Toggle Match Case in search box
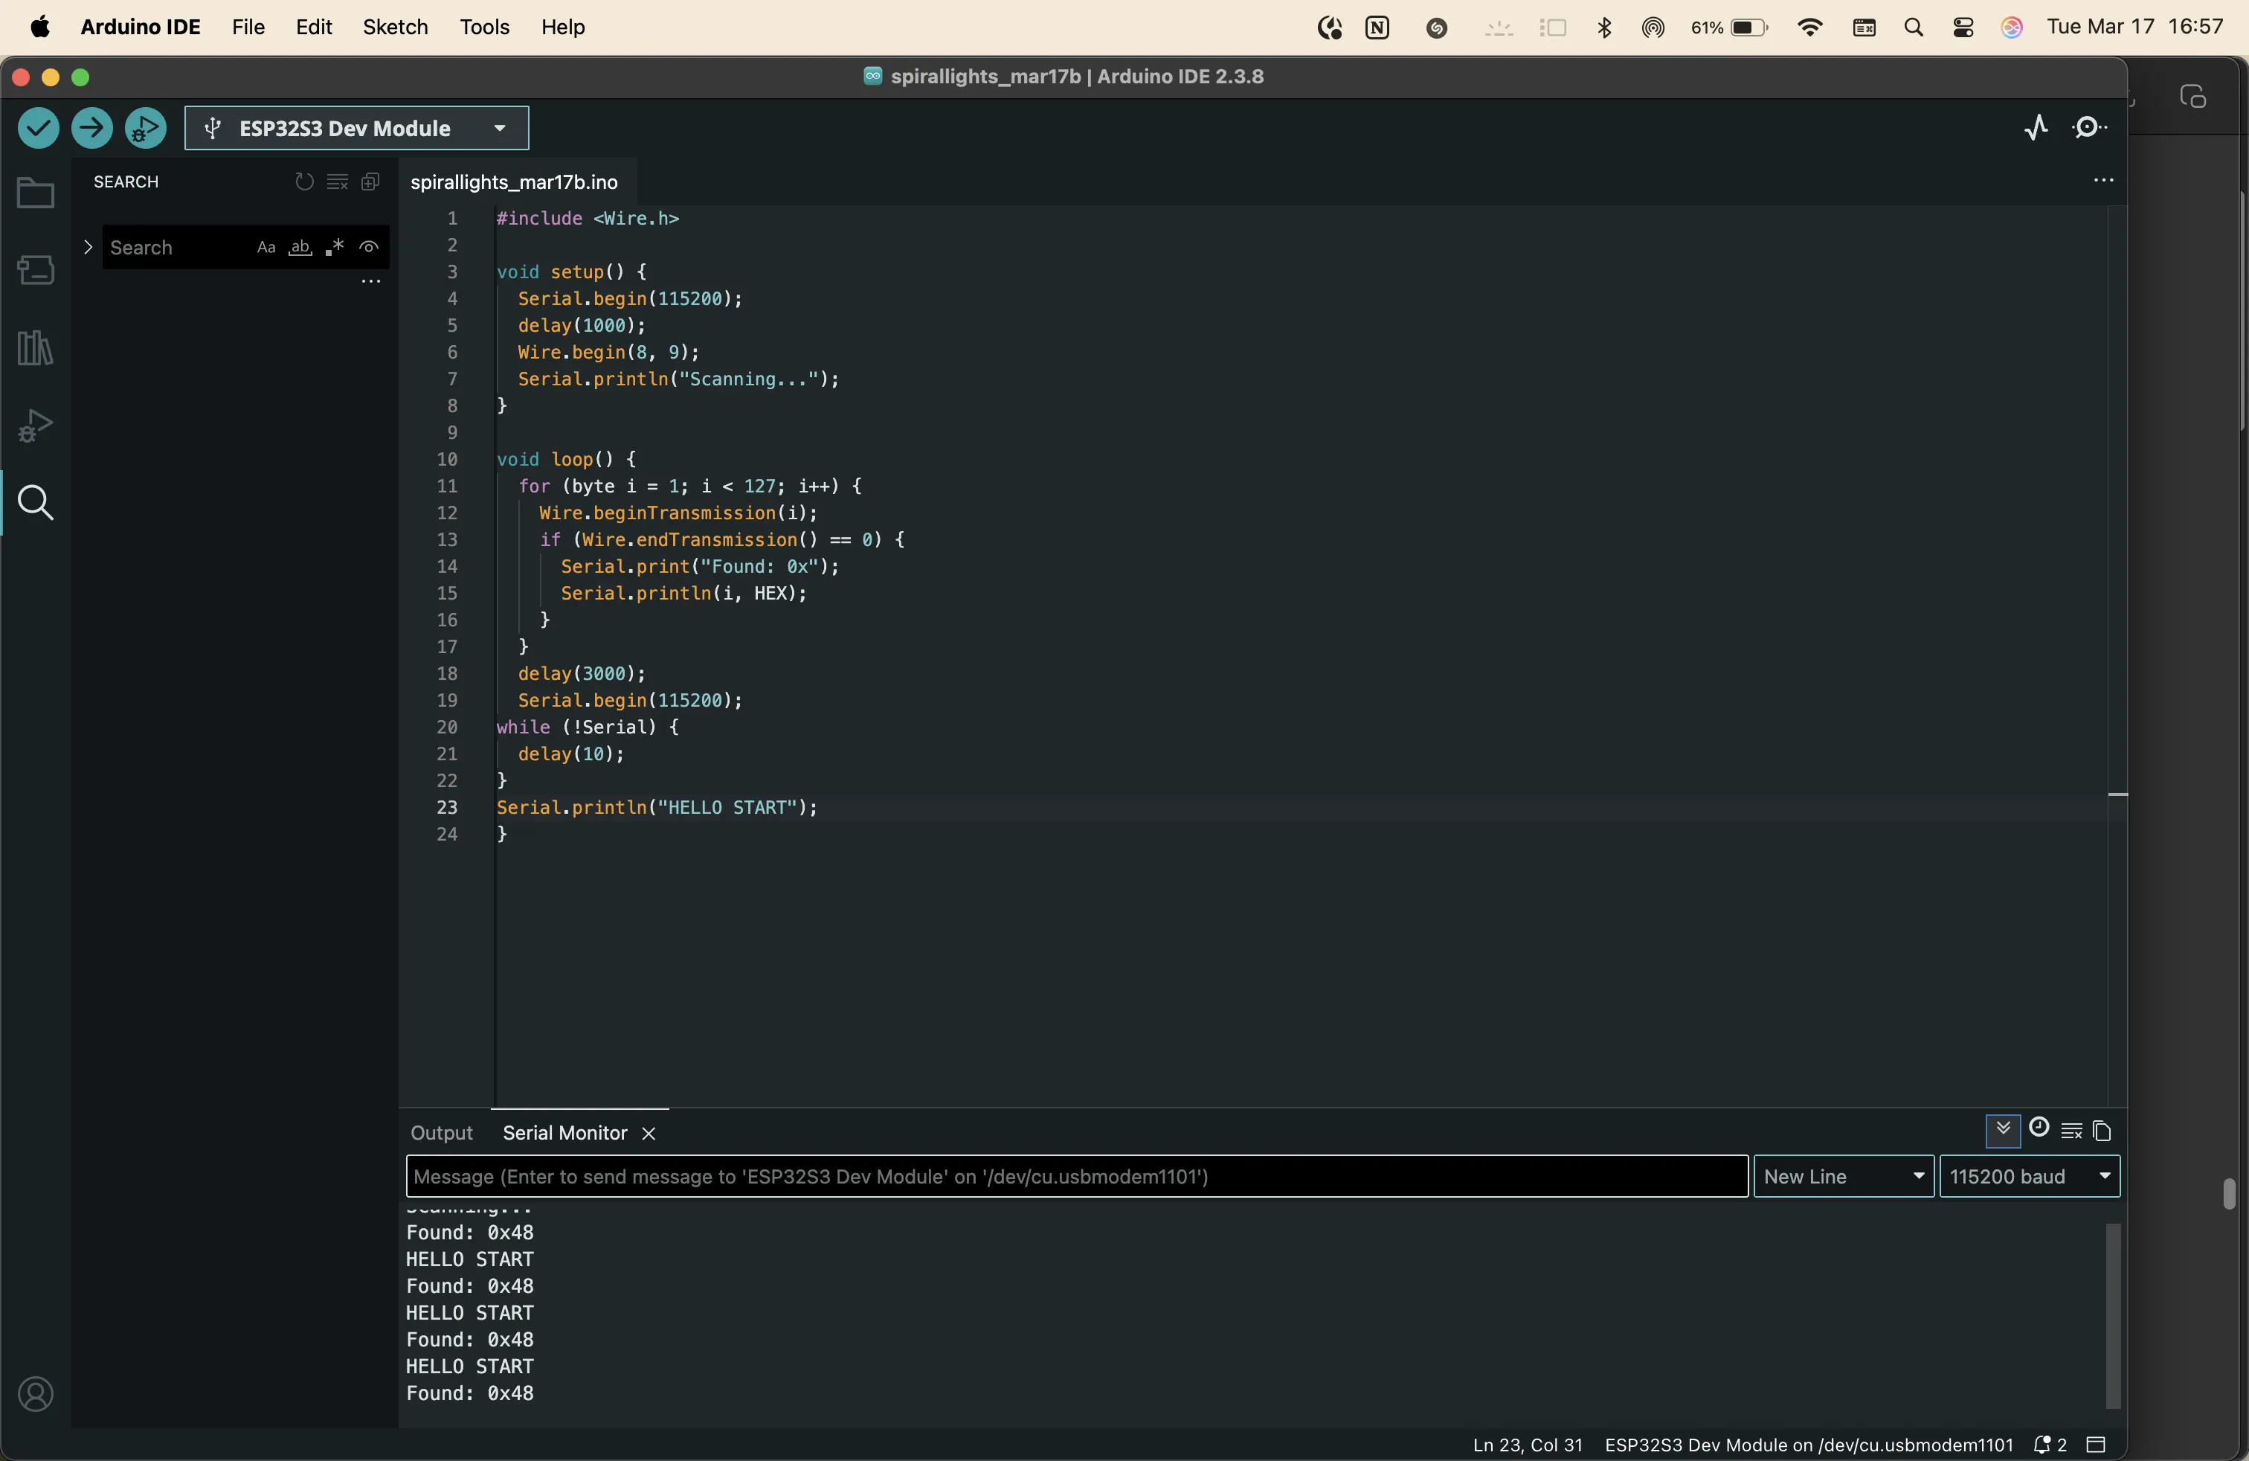This screenshot has height=1461, width=2249. pos(266,248)
